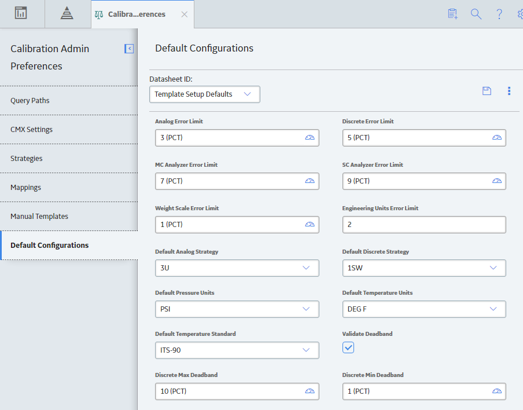Click unit gauge icon in MC Analyzer Error Limit

pyautogui.click(x=310, y=181)
